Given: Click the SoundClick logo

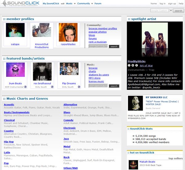Looking at the screenshot, I should (20, 3).
